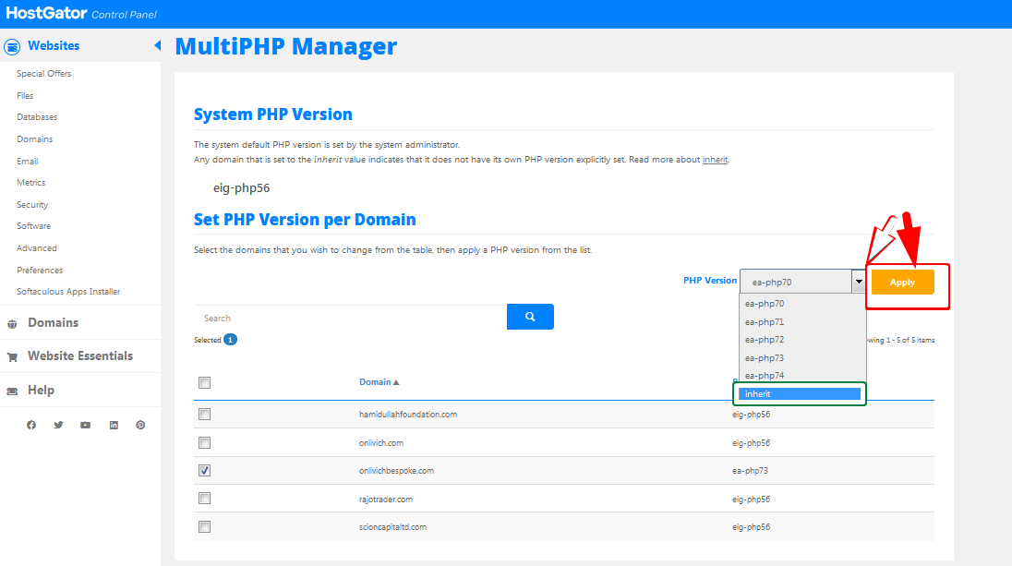This screenshot has height=566, width=1012.
Task: Open Metrics in sidebar
Action: (x=31, y=183)
